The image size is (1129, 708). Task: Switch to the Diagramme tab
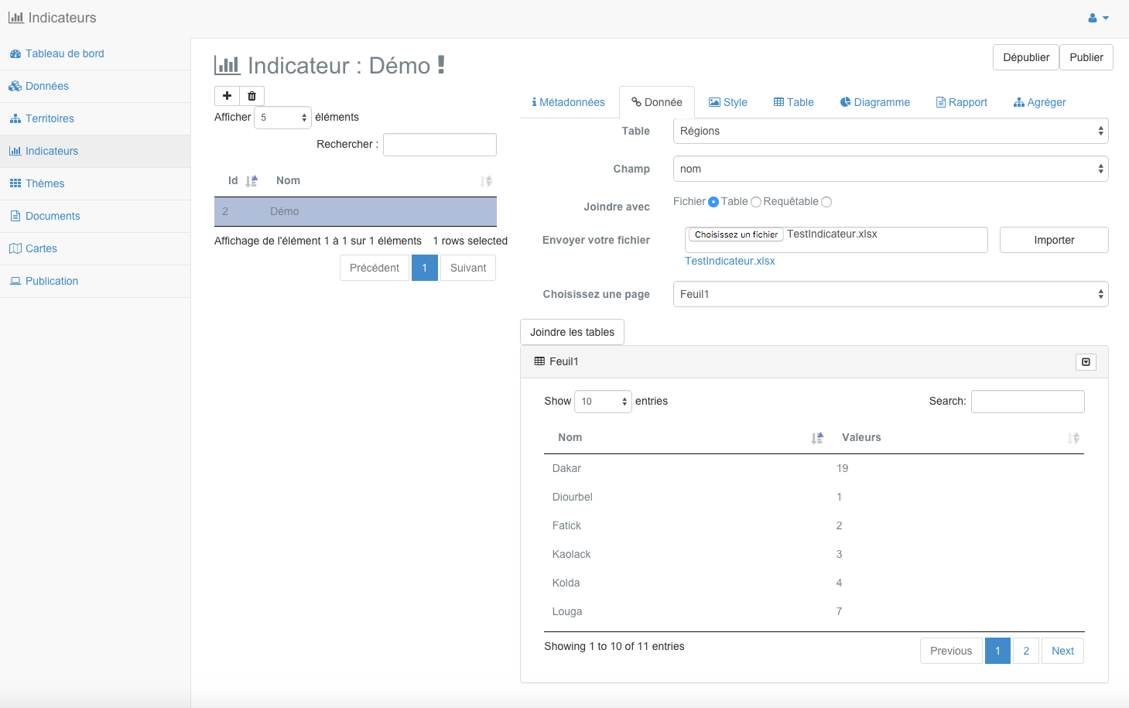click(x=875, y=102)
